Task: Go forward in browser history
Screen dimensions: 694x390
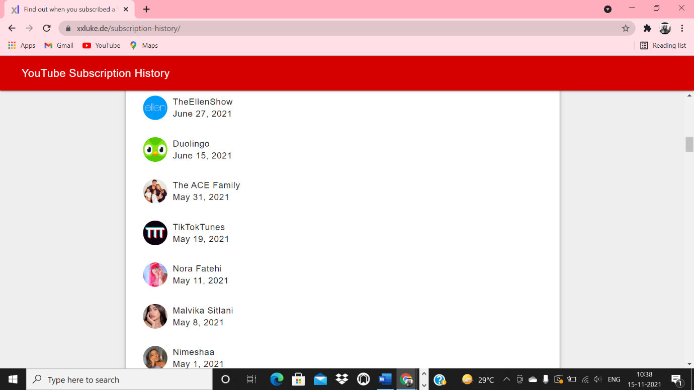Action: (x=29, y=28)
